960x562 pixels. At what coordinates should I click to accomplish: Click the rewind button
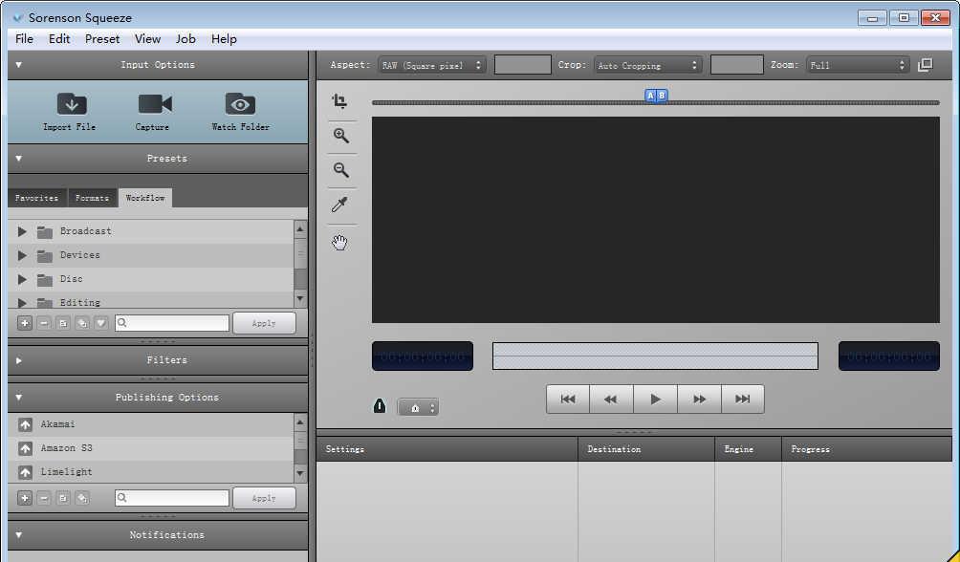[611, 400]
